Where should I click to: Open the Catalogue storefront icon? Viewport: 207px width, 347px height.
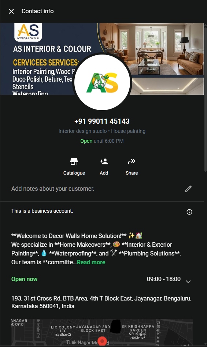(x=74, y=161)
